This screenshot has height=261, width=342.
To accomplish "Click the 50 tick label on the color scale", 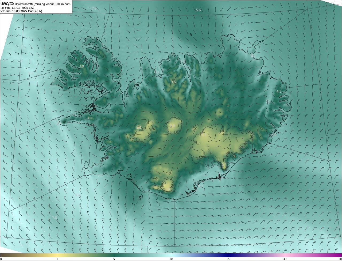I will pos(340,259).
